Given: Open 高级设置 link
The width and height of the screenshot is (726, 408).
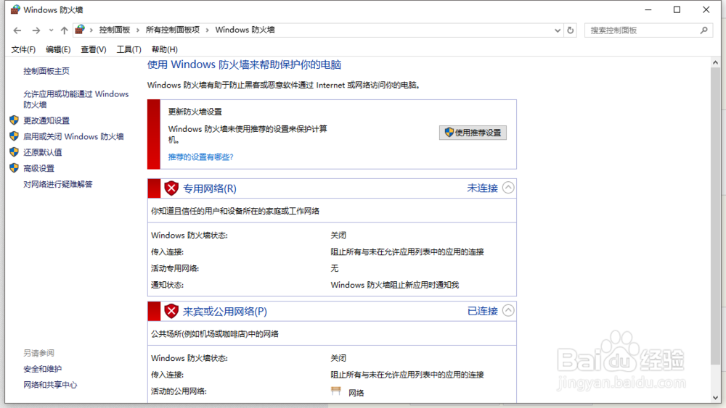Looking at the screenshot, I should 39,169.
